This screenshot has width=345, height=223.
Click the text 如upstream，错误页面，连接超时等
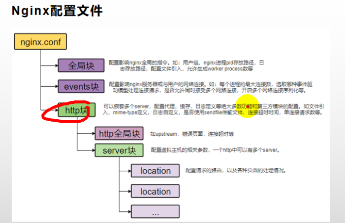click(192, 134)
